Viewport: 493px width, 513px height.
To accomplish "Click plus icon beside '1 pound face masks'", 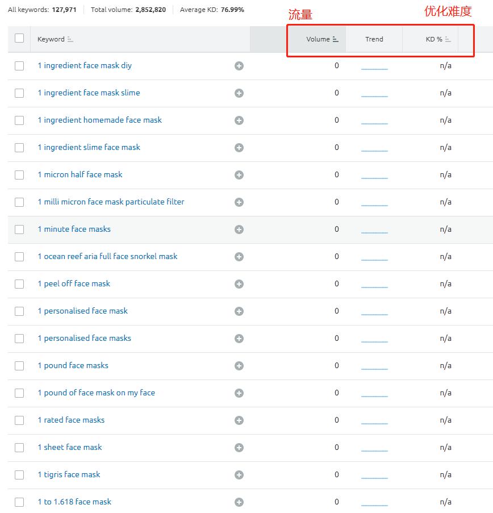I will (x=239, y=366).
